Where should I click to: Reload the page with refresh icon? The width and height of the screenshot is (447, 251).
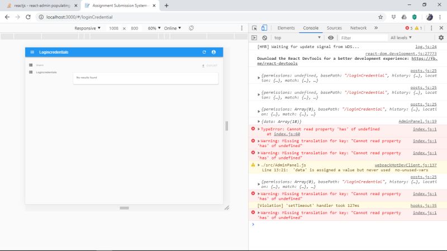28,17
